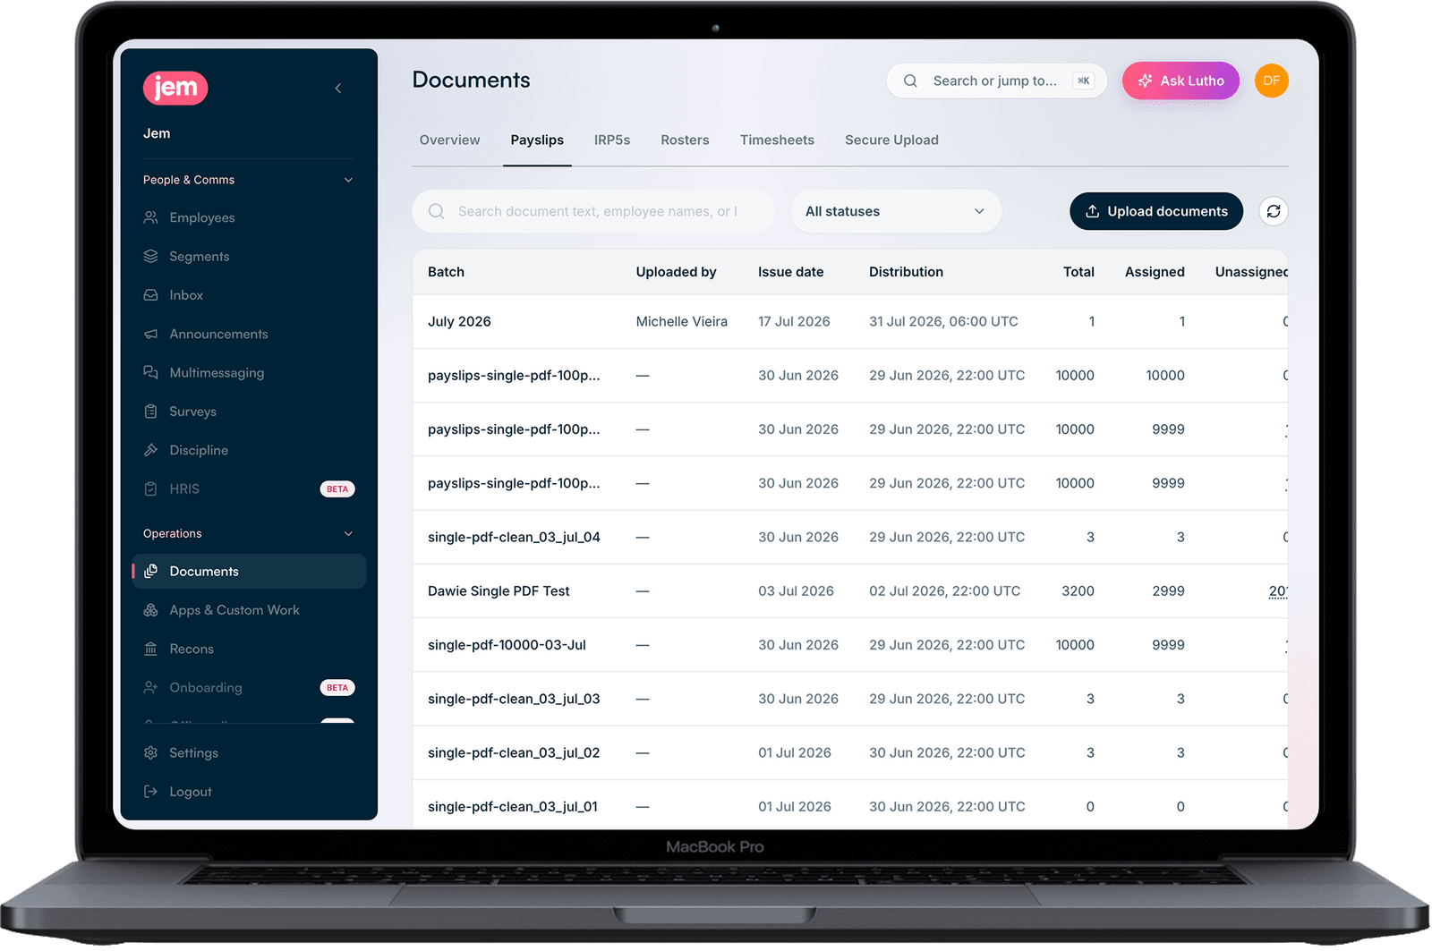Open the All statuses dropdown
1432x951 pixels.
point(895,211)
